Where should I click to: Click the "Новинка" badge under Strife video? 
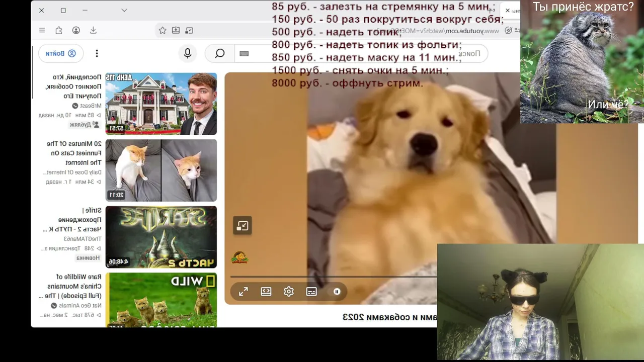coord(88,258)
